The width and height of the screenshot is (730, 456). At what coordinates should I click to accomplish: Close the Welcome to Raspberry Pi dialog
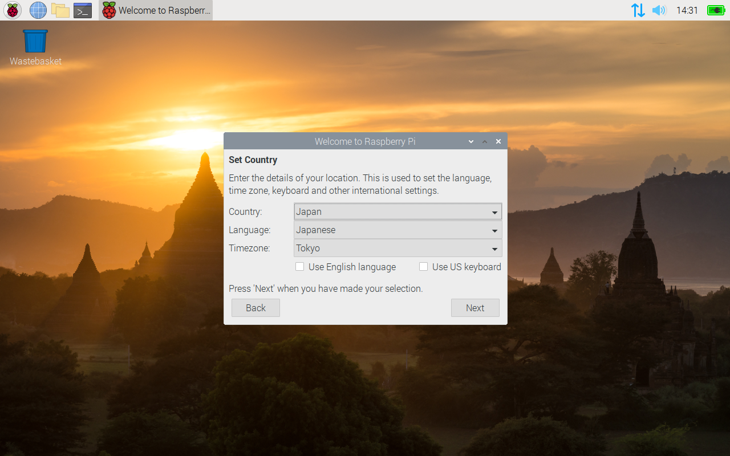click(498, 141)
